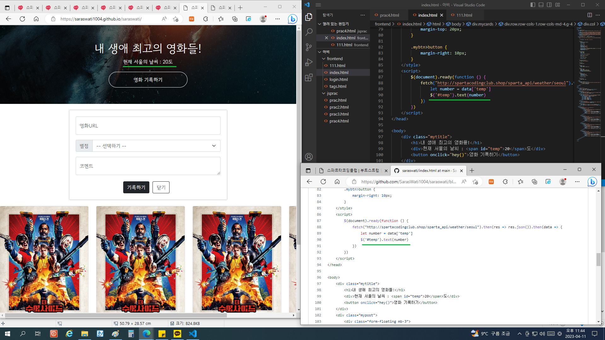Open the Windows Start menu
This screenshot has height=340, width=605.
tap(8, 334)
